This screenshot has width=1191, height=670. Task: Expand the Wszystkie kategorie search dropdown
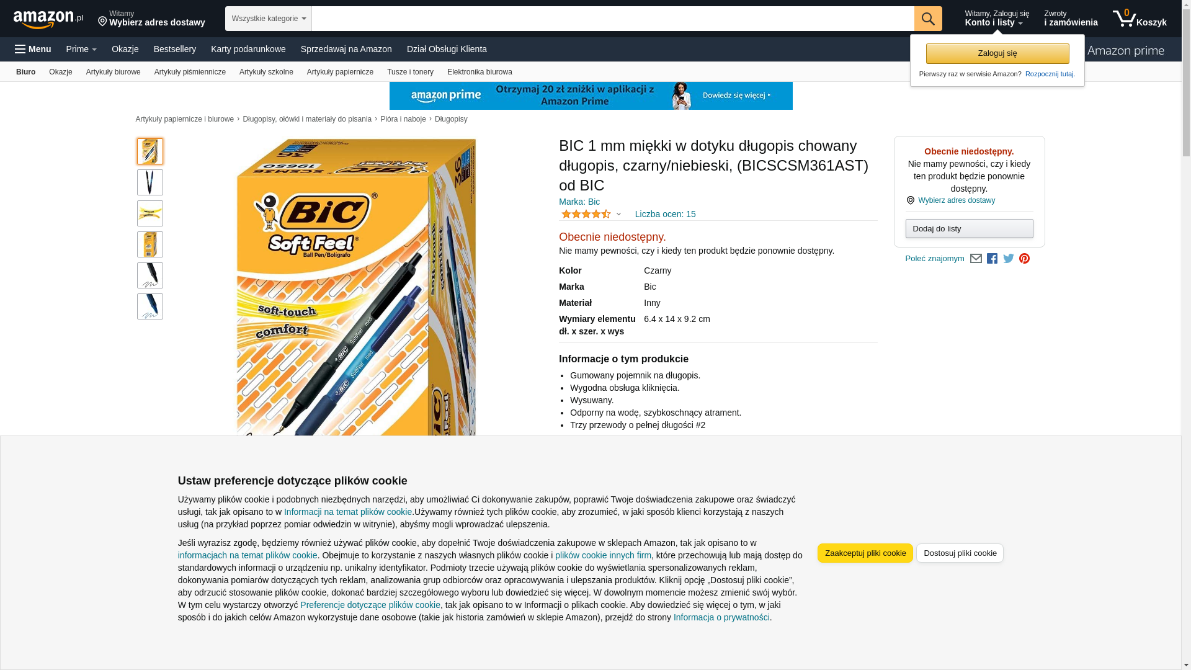[x=269, y=19]
